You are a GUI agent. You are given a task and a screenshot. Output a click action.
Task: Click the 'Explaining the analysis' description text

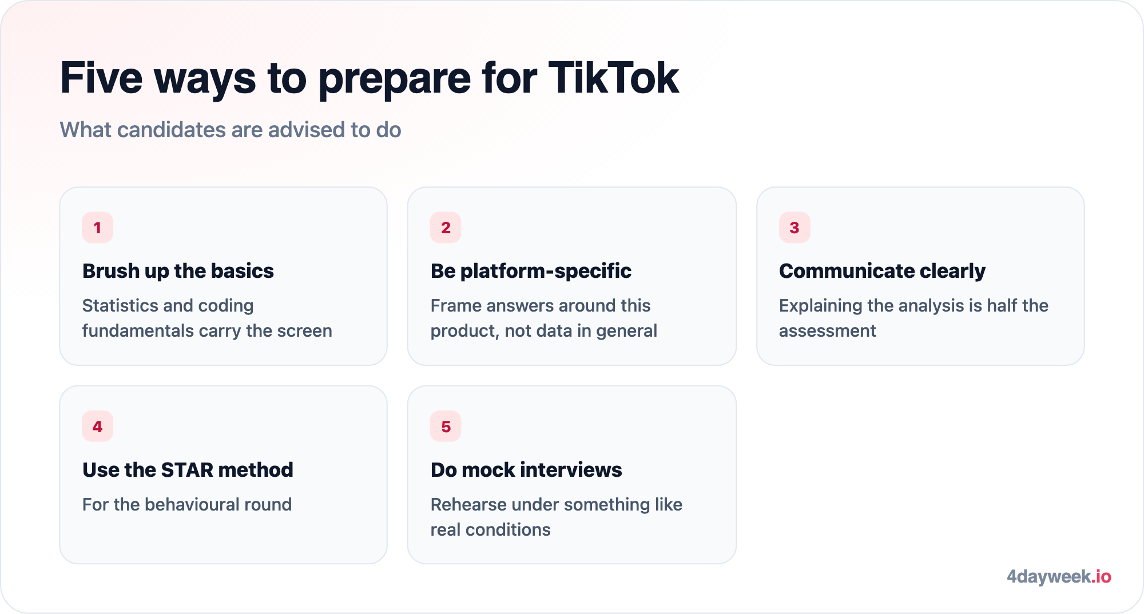click(x=913, y=318)
